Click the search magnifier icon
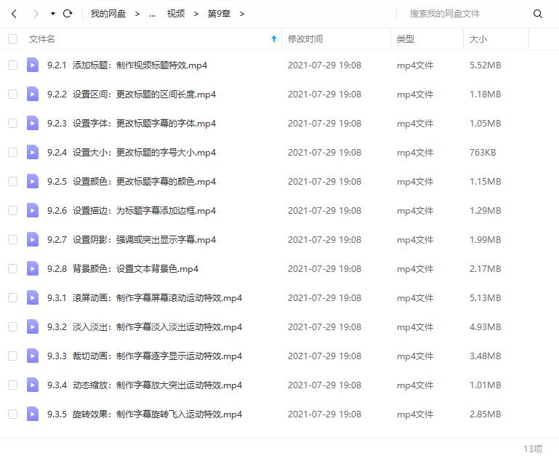Screen dimensions: 559x461 click(538, 14)
